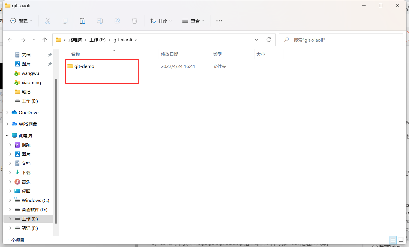Image resolution: width=409 pixels, height=247 pixels.
Task: Click the search git-xiaoli box
Action: click(x=341, y=40)
